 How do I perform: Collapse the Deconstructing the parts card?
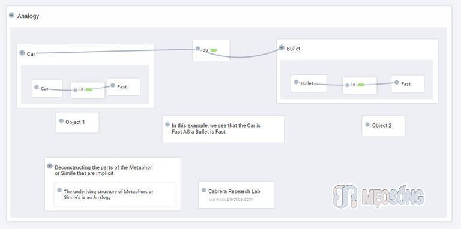50,166
